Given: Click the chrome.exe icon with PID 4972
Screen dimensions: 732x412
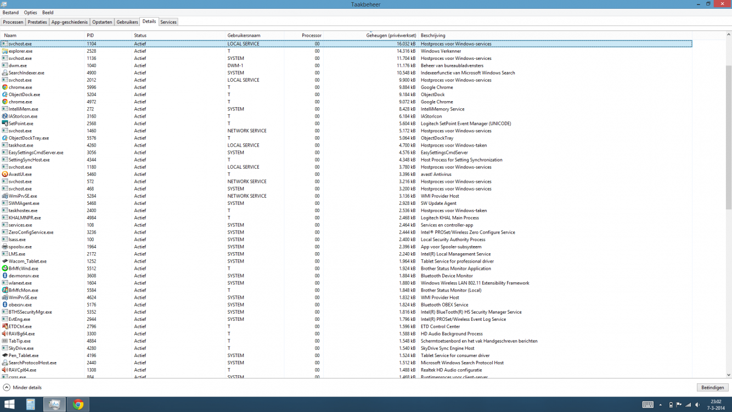Looking at the screenshot, I should click(x=5, y=102).
